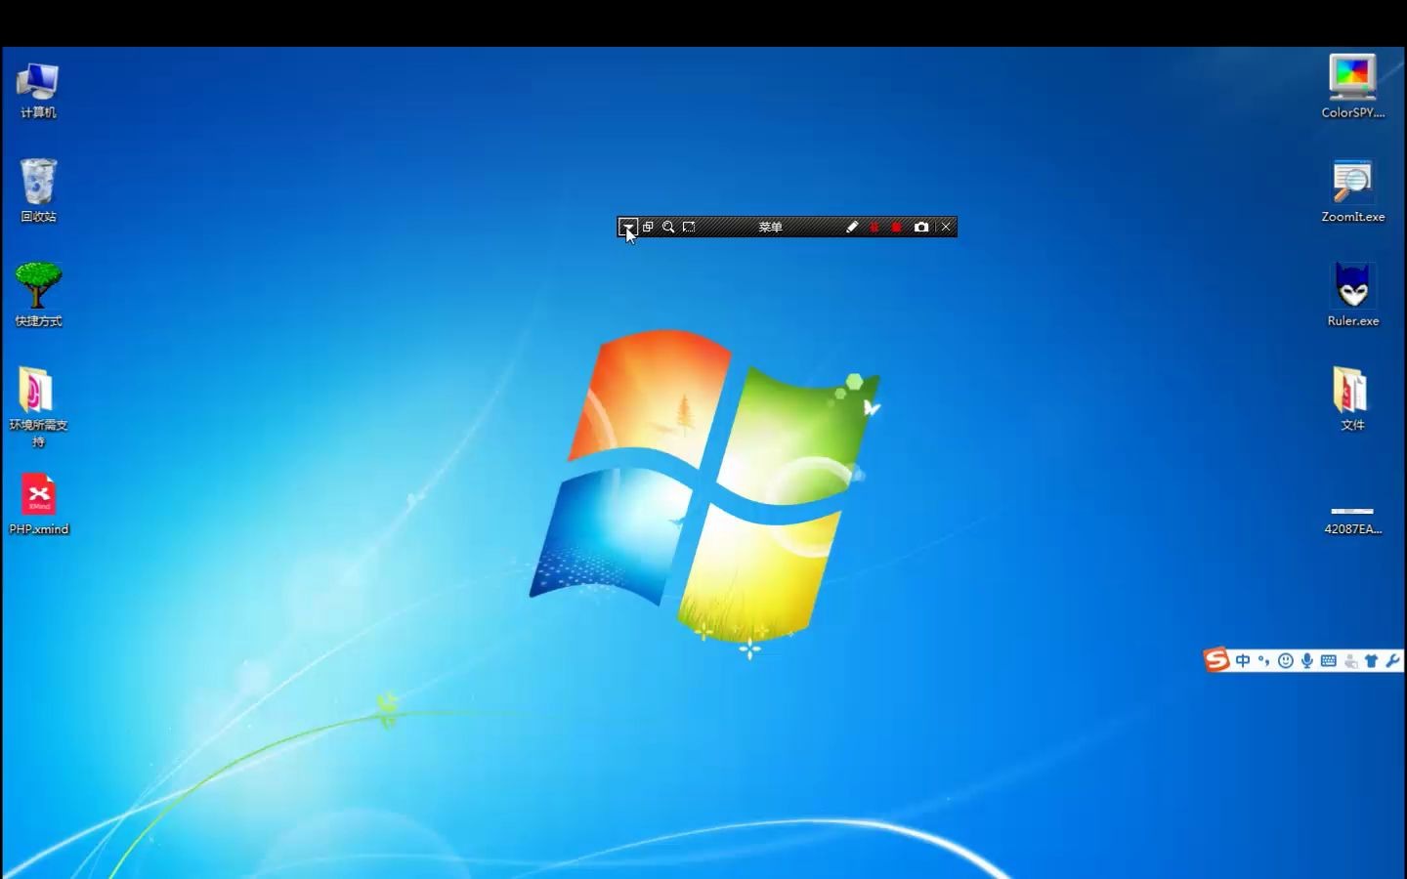The image size is (1407, 879).
Task: Select the Ruler.exe desktop icon
Action: (x=1352, y=294)
